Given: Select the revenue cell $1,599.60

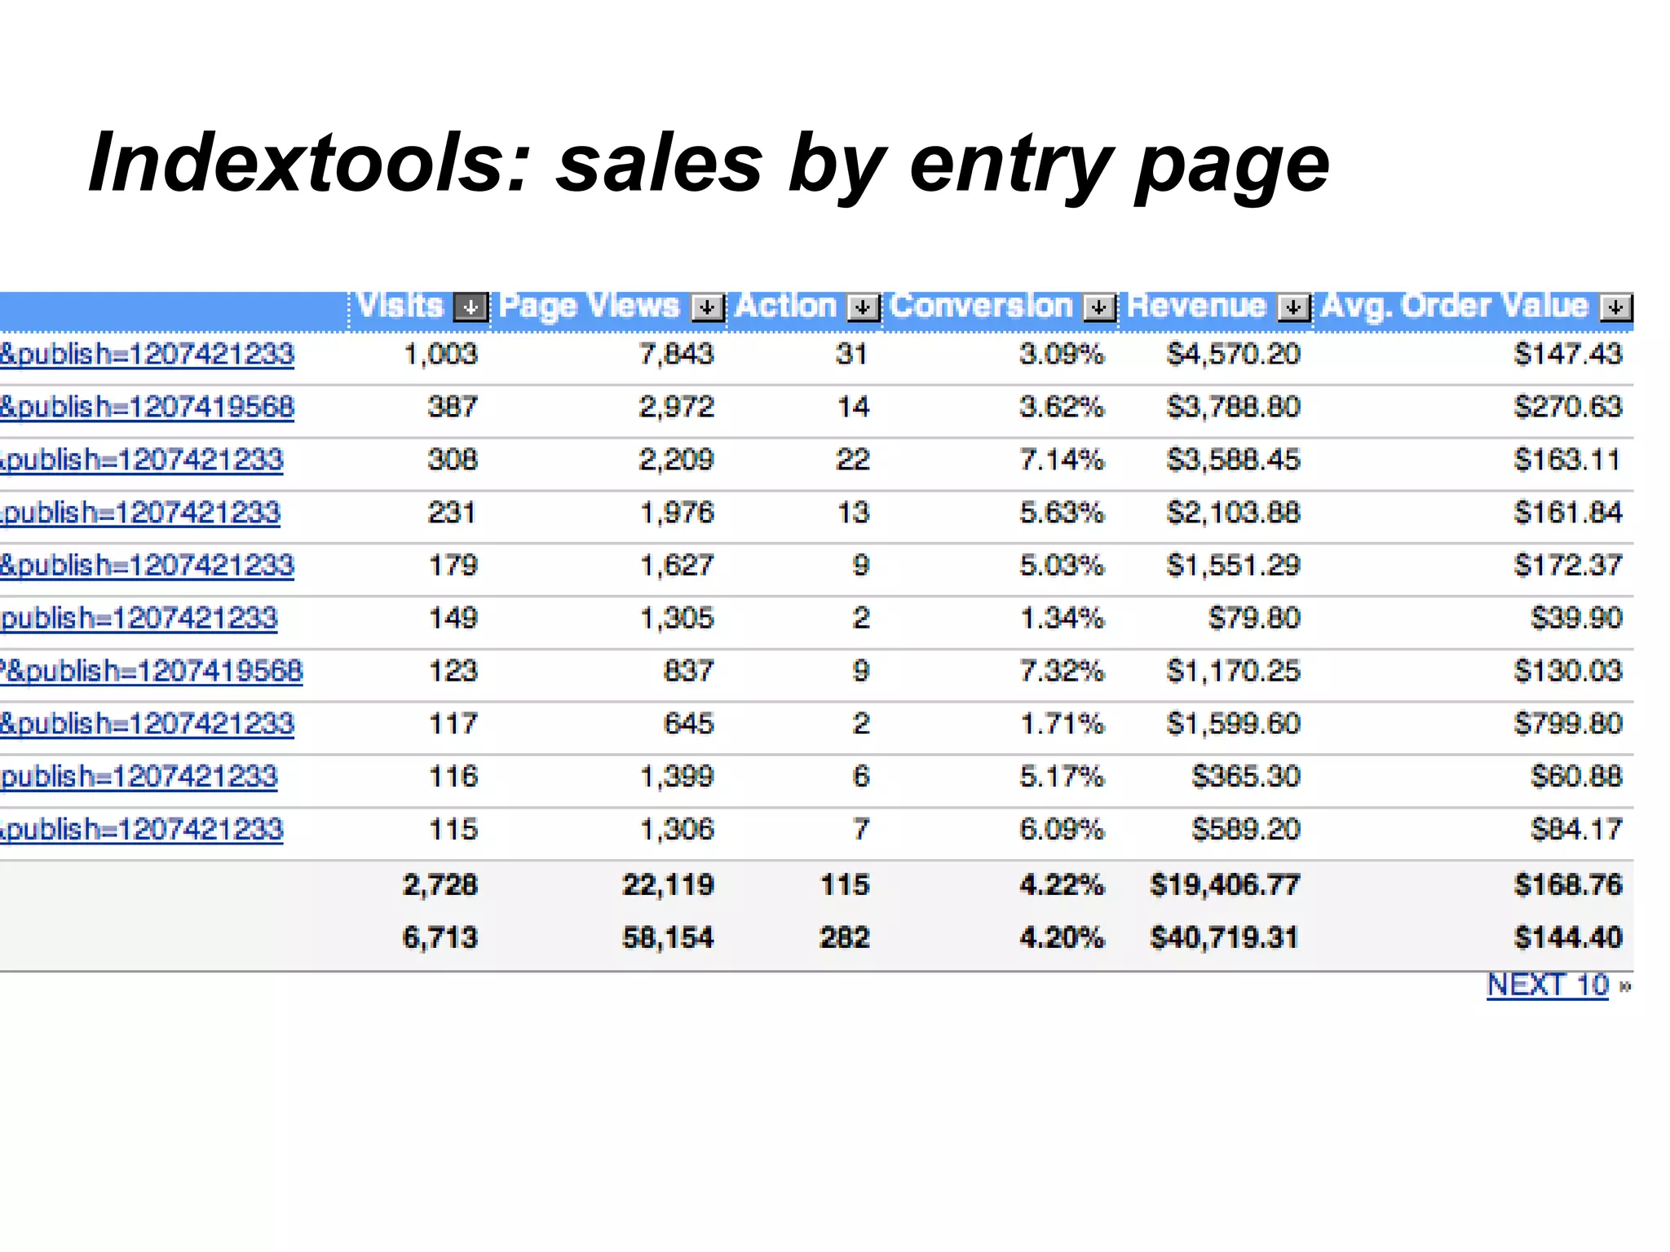Looking at the screenshot, I should (x=1233, y=724).
